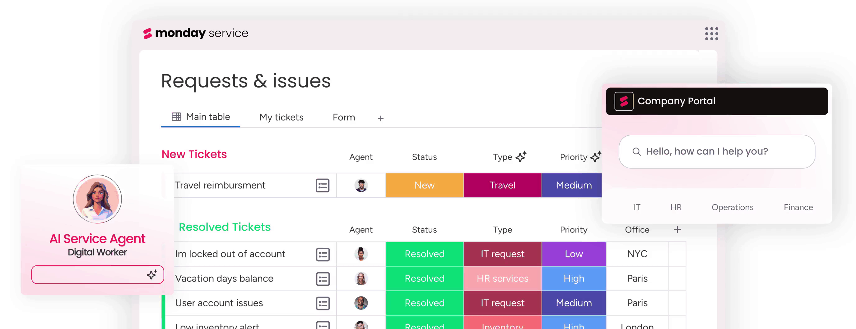Open the orange New status cell dropdown

click(x=424, y=185)
